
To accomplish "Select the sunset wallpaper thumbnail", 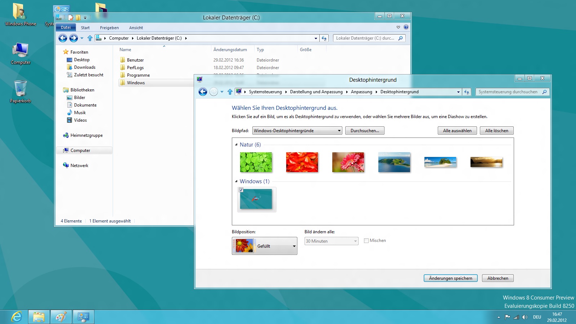I will pyautogui.click(x=486, y=162).
